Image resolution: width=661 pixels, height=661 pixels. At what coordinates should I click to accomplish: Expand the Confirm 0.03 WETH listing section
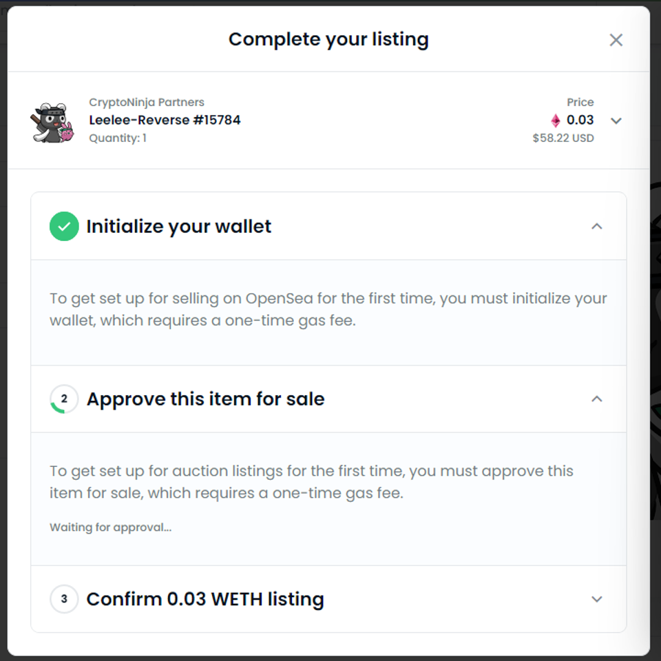(x=596, y=599)
